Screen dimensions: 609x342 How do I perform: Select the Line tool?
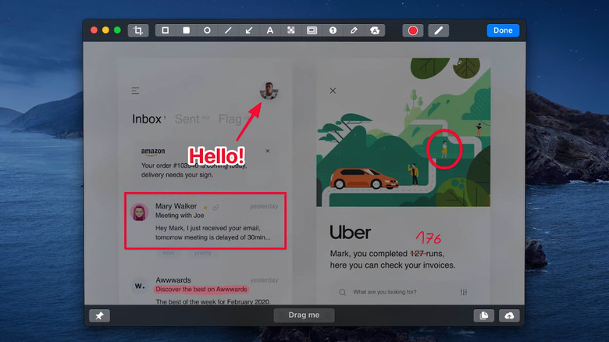(x=228, y=30)
